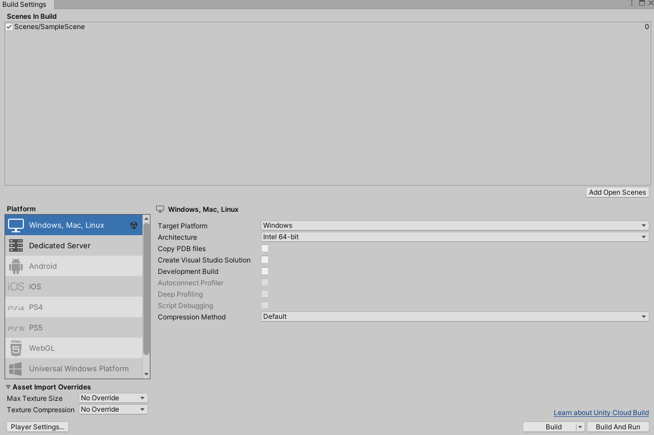Viewport: 654px width, 435px height.
Task: Click the Unity logo on the selected platform row
Action: click(134, 225)
